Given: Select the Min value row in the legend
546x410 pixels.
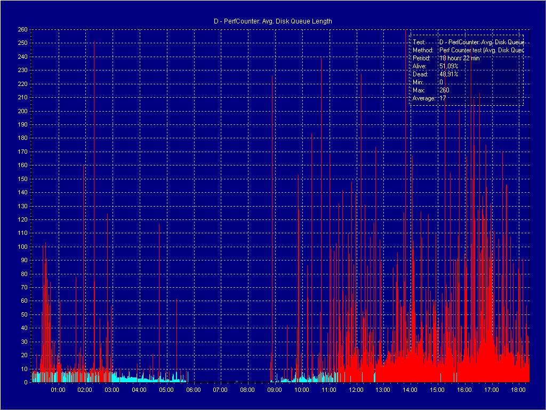Looking at the screenshot, I should point(428,82).
